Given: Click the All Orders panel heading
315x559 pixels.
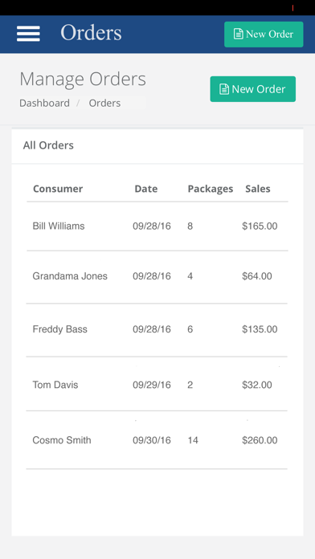Looking at the screenshot, I should pyautogui.click(x=48, y=145).
